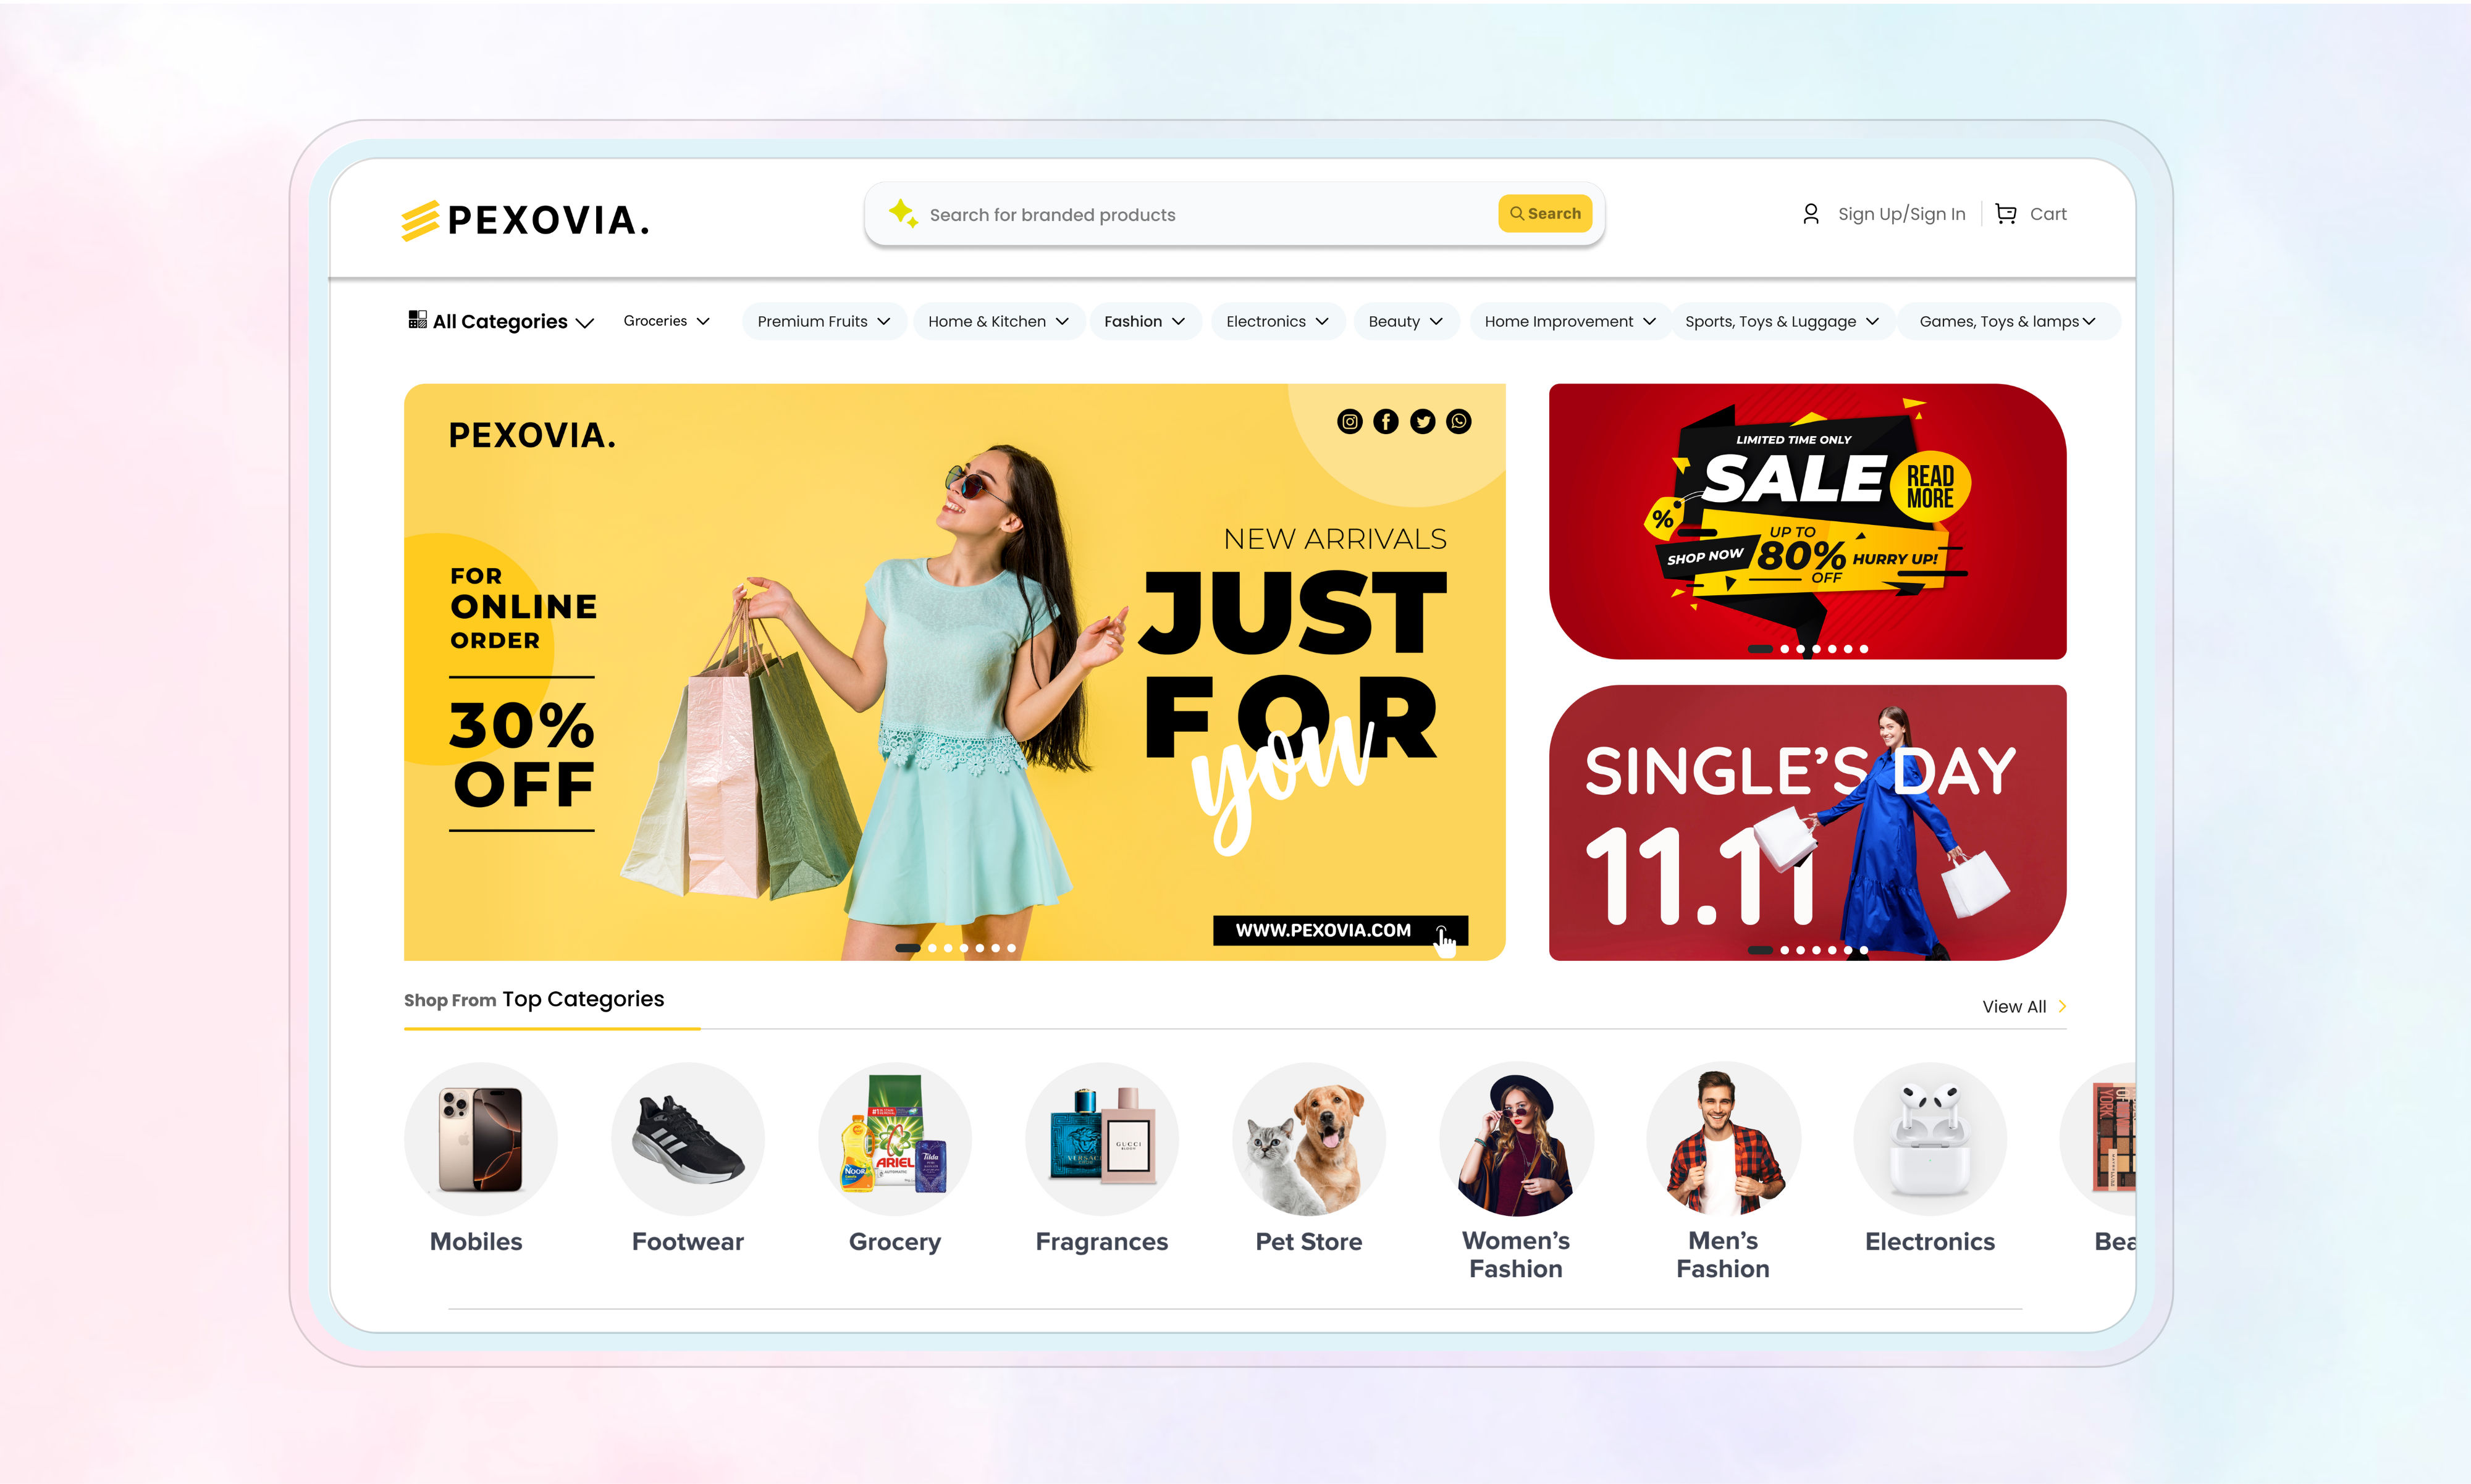Select the Beauty menu item
2471x1484 pixels.
coord(1406,321)
